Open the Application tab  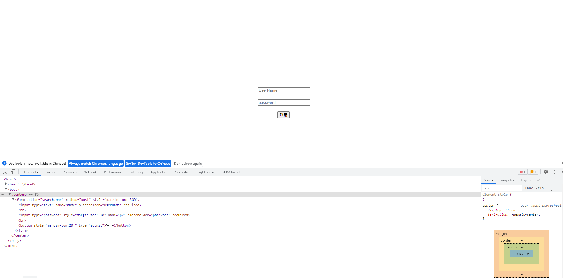[x=159, y=172]
